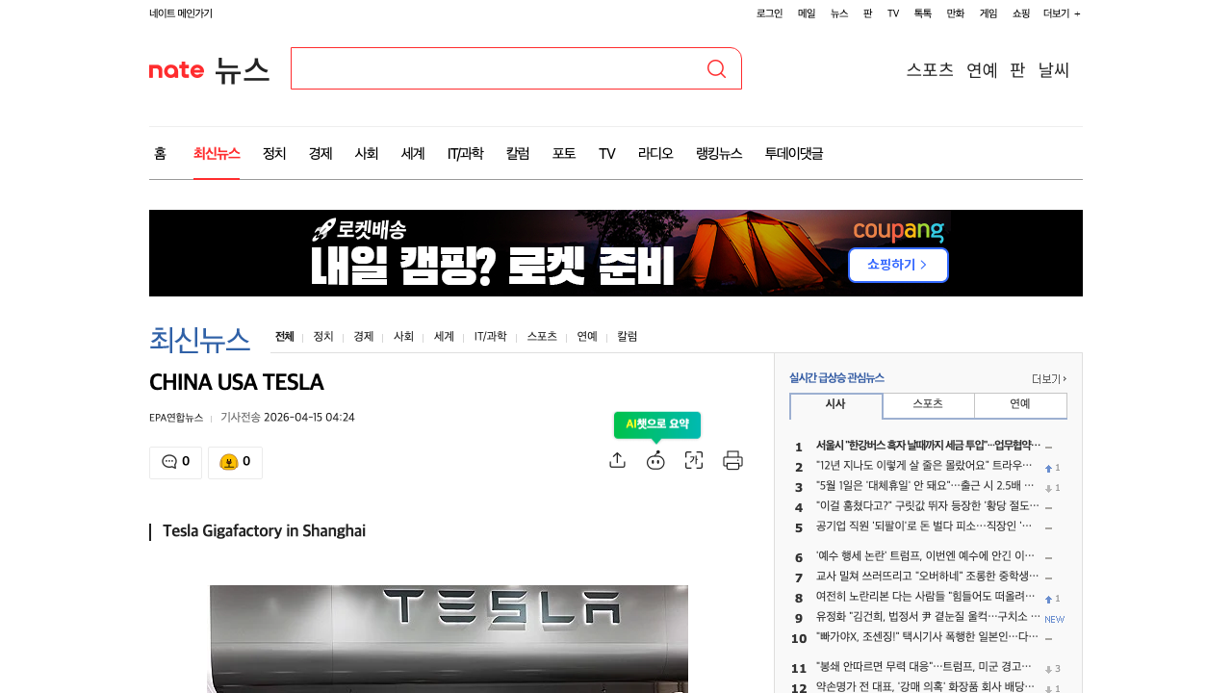Screen dimensions: 1232x693
Task: Open rank 10 story "빠가야X, 조센징!"
Action: click(x=929, y=637)
